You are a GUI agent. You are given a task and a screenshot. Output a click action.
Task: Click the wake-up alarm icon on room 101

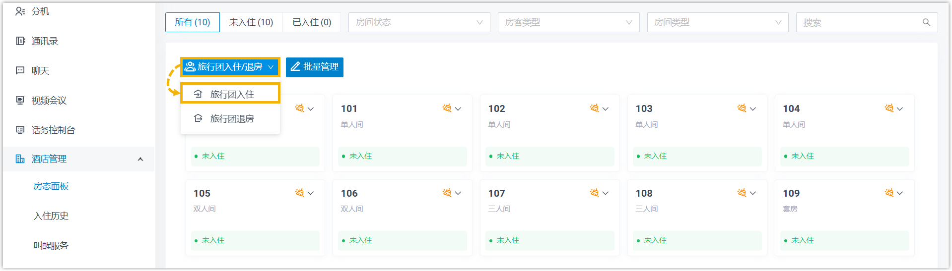(x=447, y=108)
